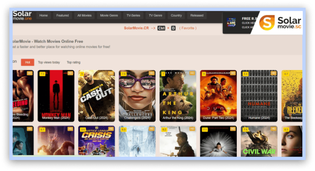Open the Challengers (2024) poster
This screenshot has width=315, height=171.
click(137, 96)
